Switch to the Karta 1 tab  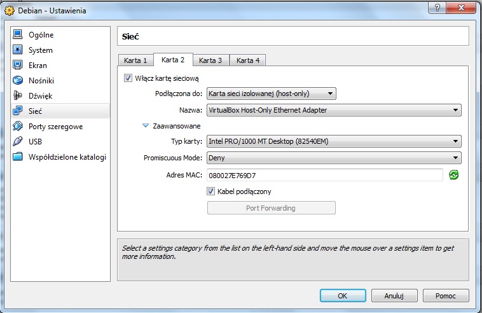tap(135, 60)
